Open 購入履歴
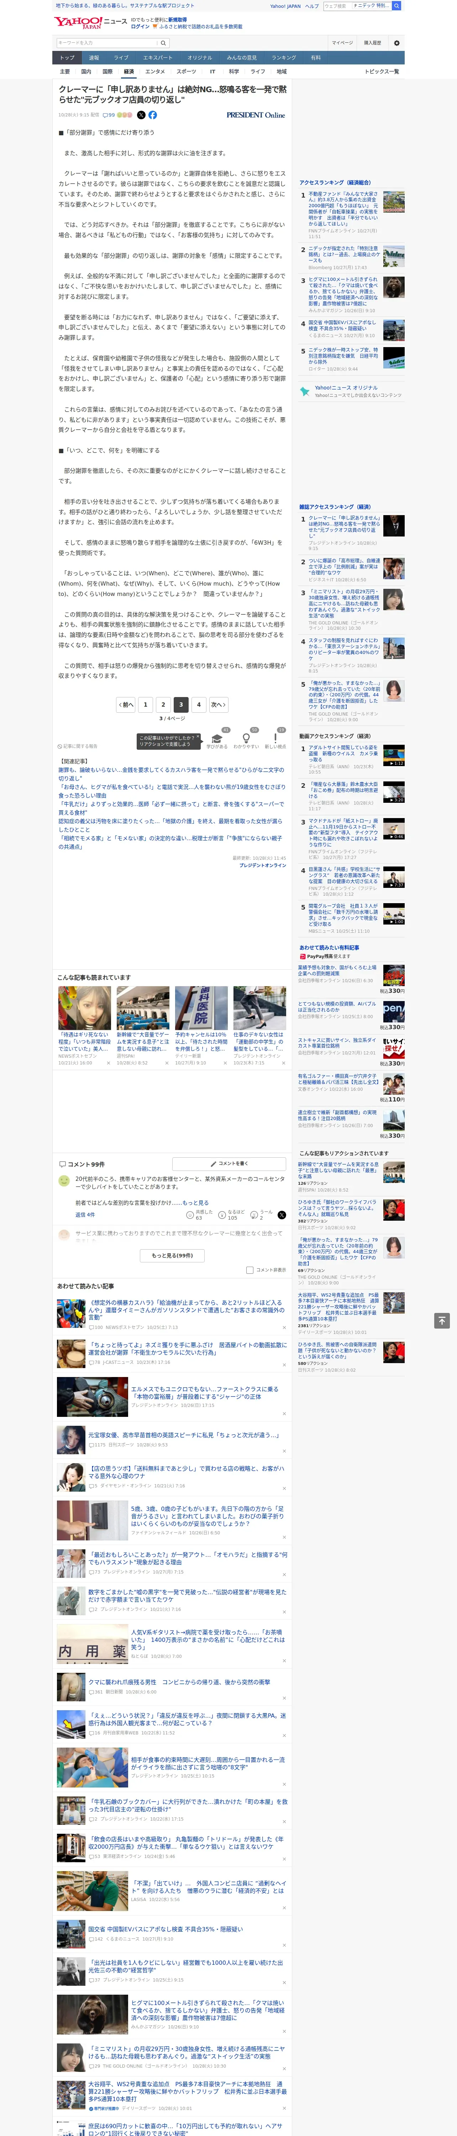Viewport: 457px width, 2136px height. click(x=372, y=43)
